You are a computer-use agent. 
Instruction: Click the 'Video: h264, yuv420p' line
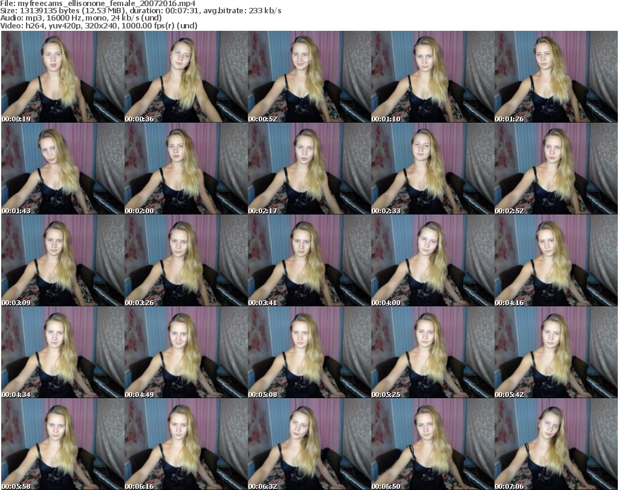point(99,25)
